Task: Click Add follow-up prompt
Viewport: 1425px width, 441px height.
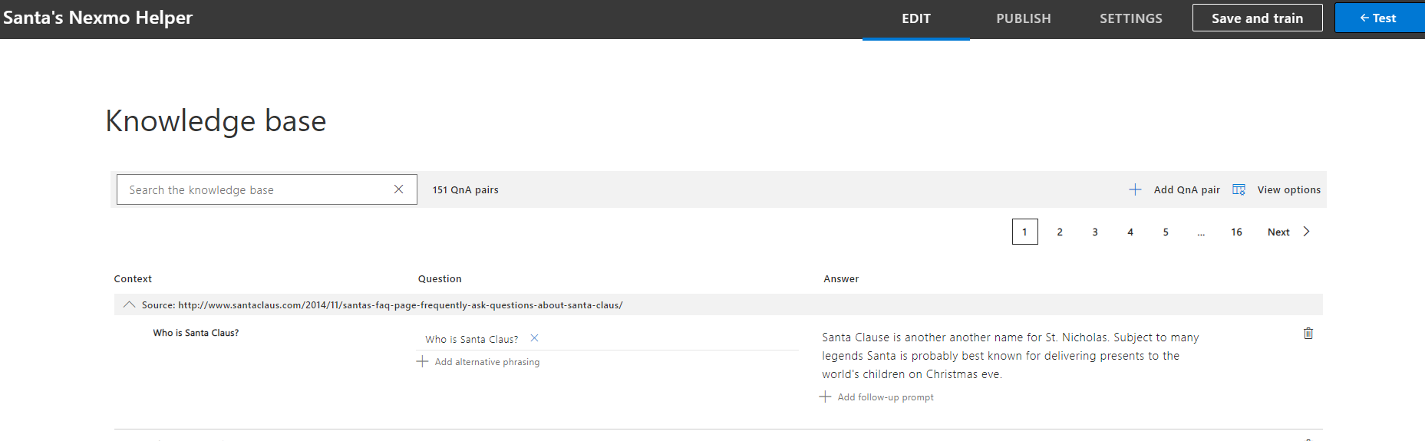Action: click(x=886, y=397)
